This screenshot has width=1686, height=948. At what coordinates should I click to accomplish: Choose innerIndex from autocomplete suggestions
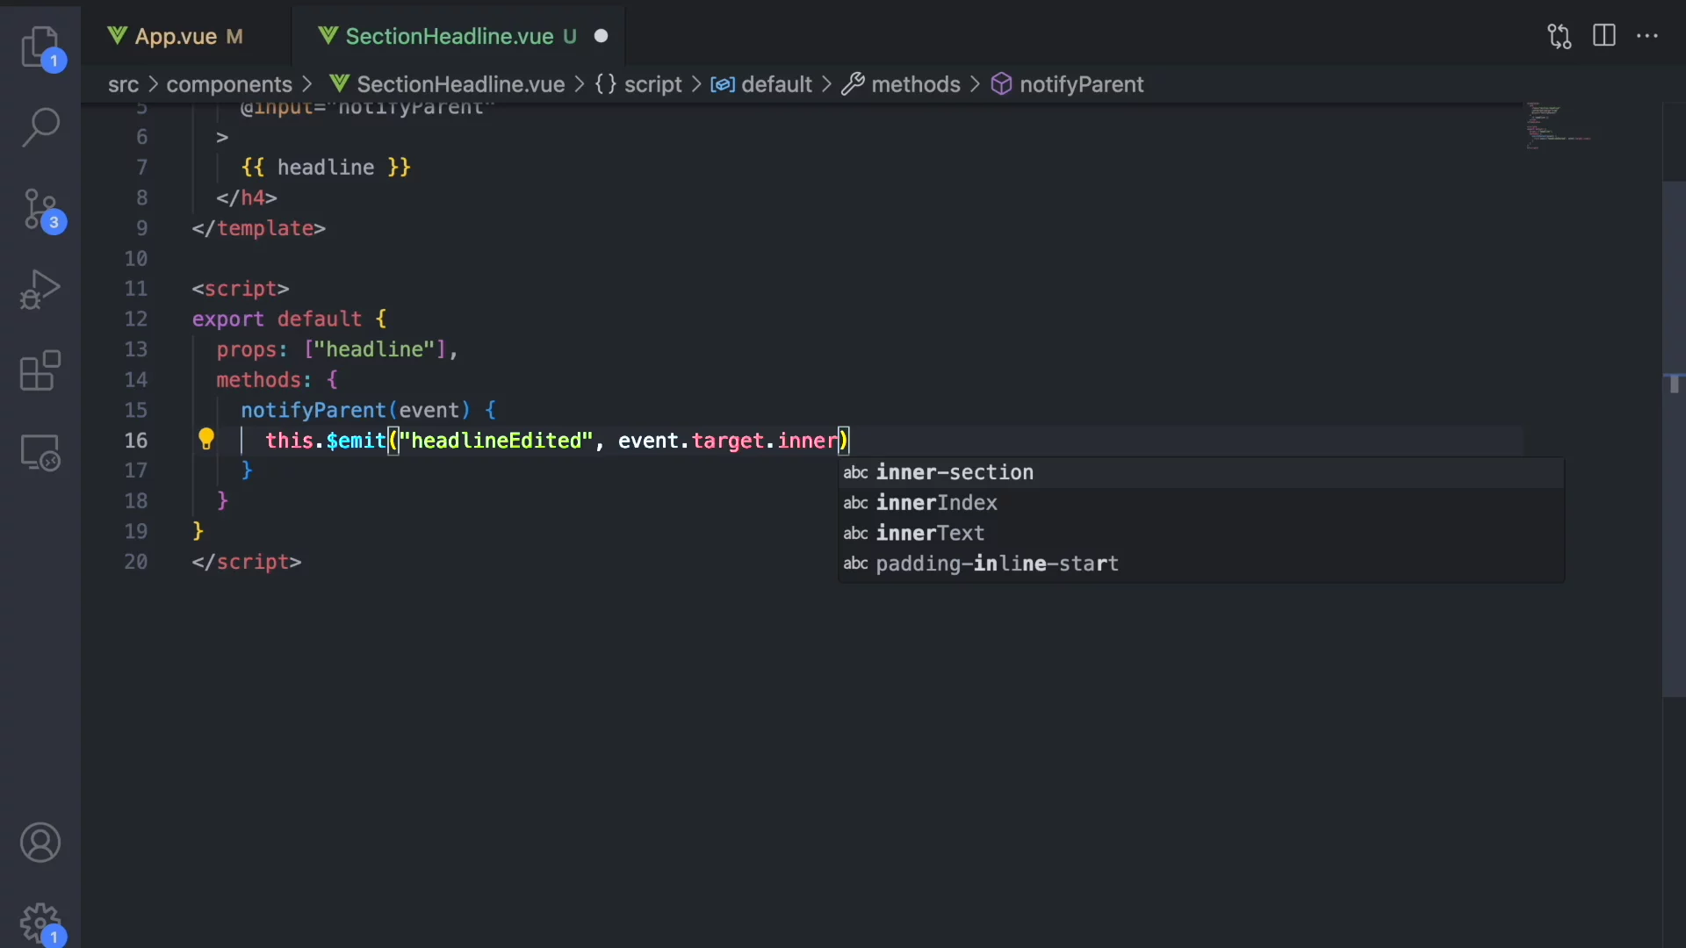(1201, 503)
